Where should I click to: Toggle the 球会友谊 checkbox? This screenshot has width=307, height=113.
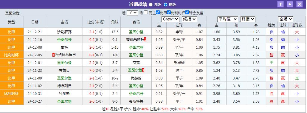click(x=187, y=12)
